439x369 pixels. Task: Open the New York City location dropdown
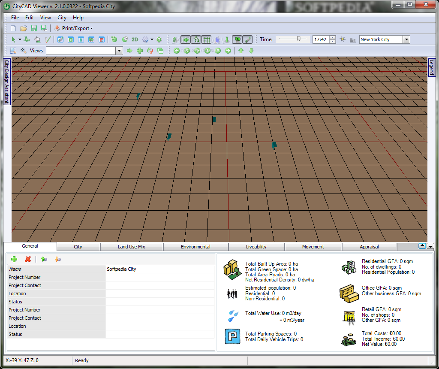[406, 39]
